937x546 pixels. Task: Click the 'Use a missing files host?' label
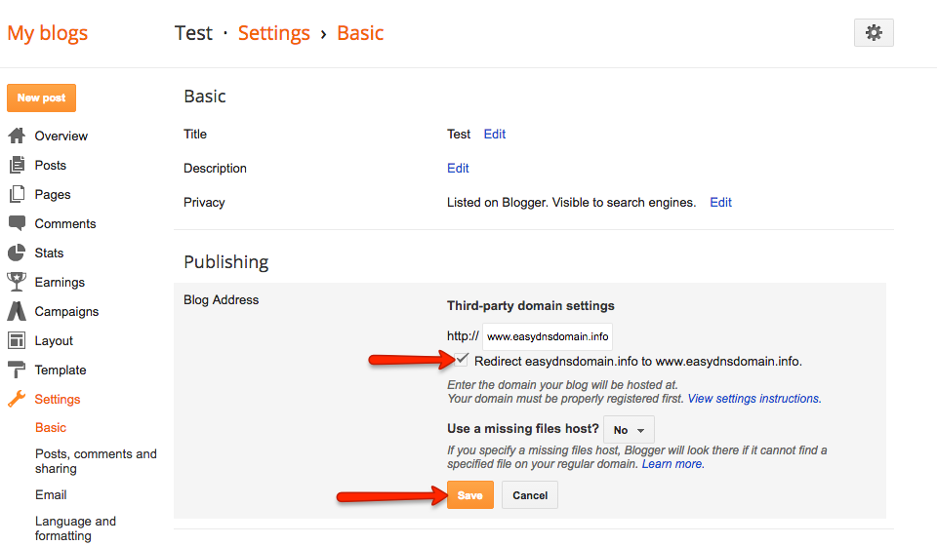(523, 428)
